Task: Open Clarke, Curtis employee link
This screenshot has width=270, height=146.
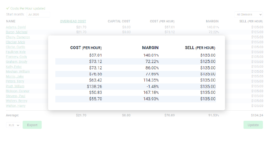Action: click(x=16, y=47)
